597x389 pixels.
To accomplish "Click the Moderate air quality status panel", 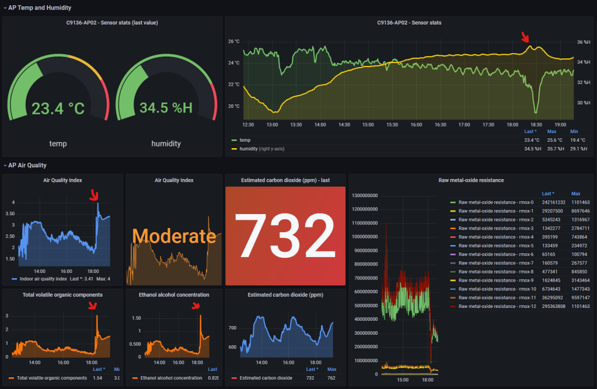I will [173, 236].
